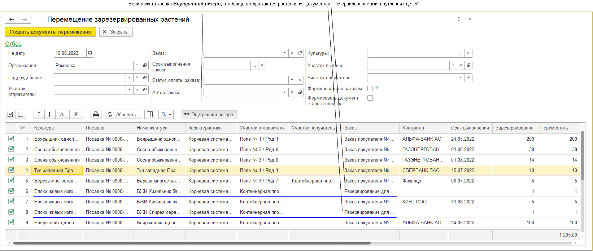Expand the Участок выдачи dropdown
This screenshot has width=593, height=251.
point(453,65)
